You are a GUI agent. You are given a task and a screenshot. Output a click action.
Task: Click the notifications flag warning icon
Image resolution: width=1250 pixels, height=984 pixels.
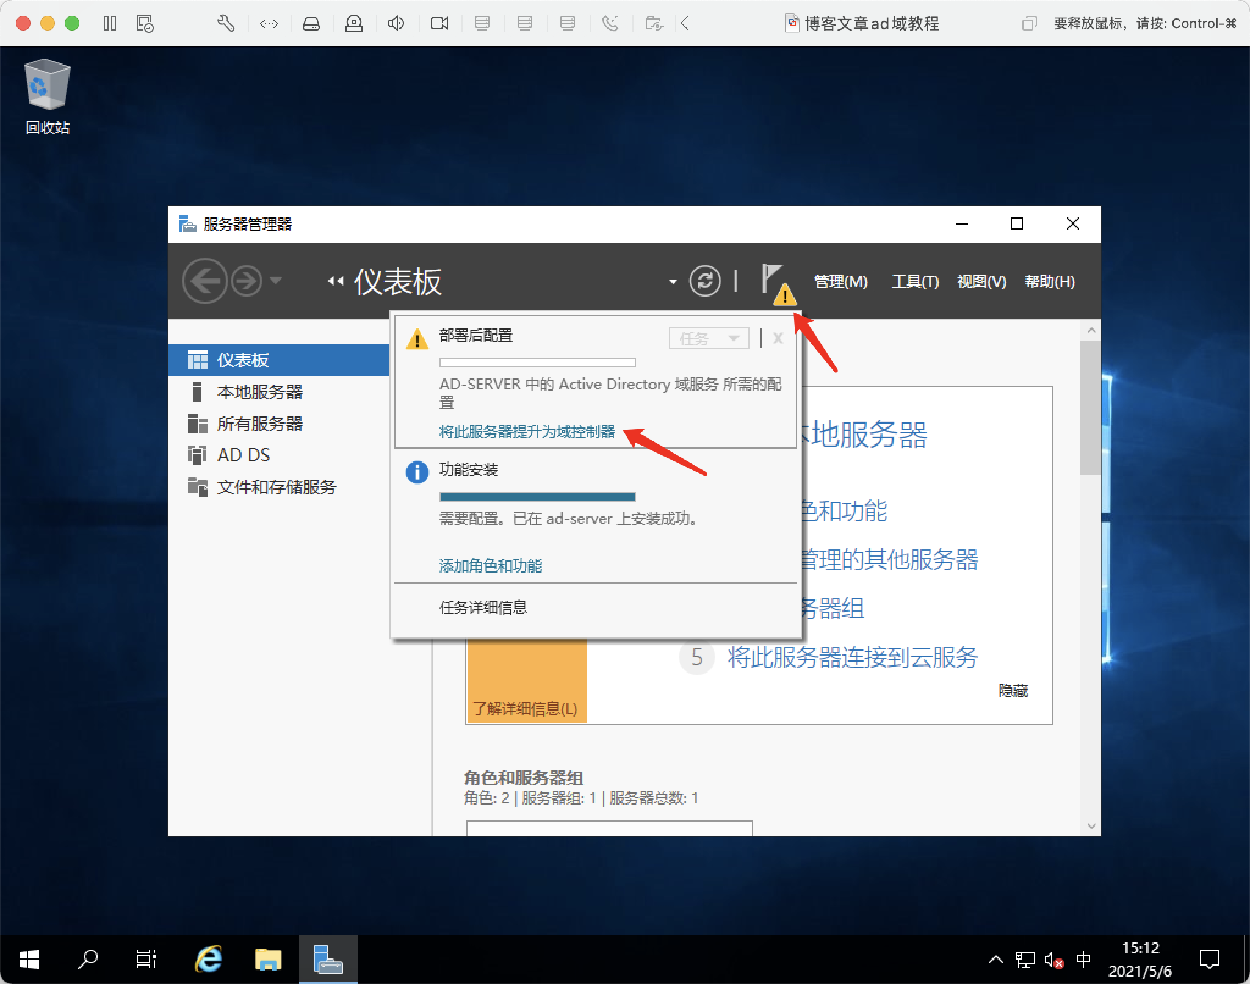(776, 283)
